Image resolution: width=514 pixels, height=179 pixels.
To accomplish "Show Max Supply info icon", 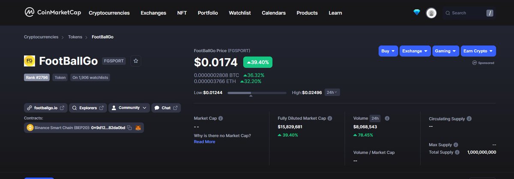I will pos(456,145).
